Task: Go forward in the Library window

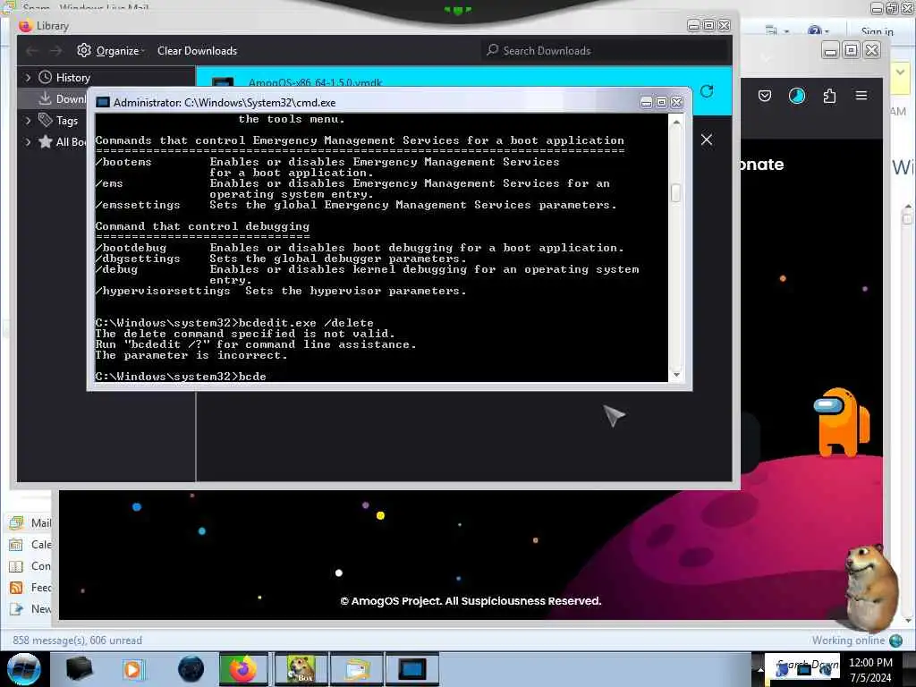Action: pos(55,51)
